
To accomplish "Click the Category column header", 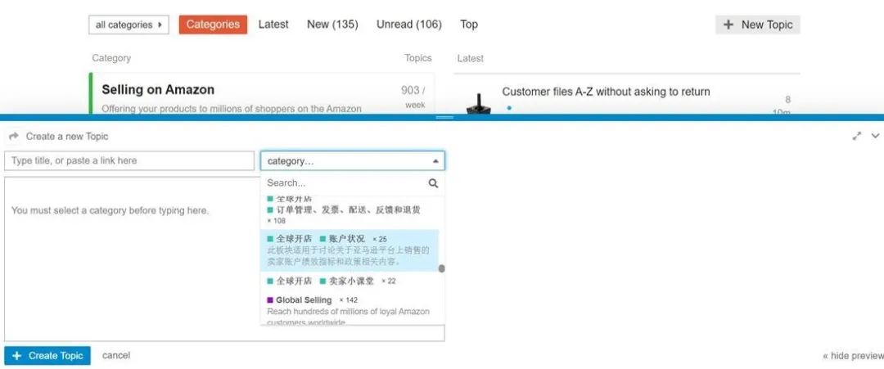I will [x=111, y=58].
